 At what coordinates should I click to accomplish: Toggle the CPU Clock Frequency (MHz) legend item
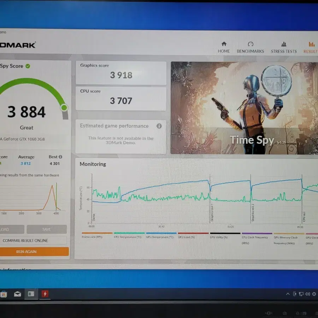pyautogui.click(x=257, y=238)
